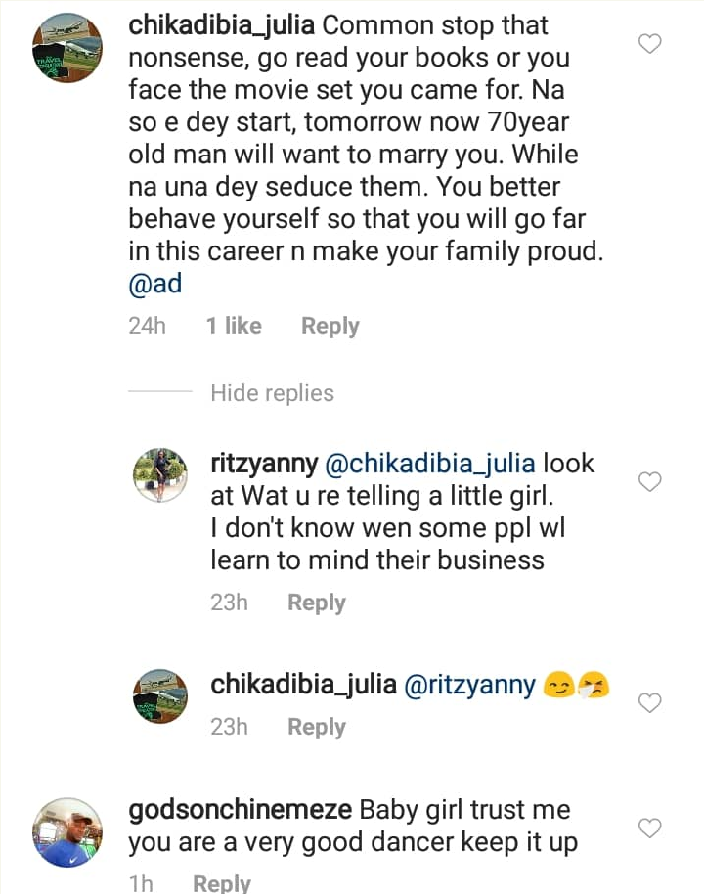Tap the @ad mention in top comment
This screenshot has height=894, width=704.
[155, 284]
